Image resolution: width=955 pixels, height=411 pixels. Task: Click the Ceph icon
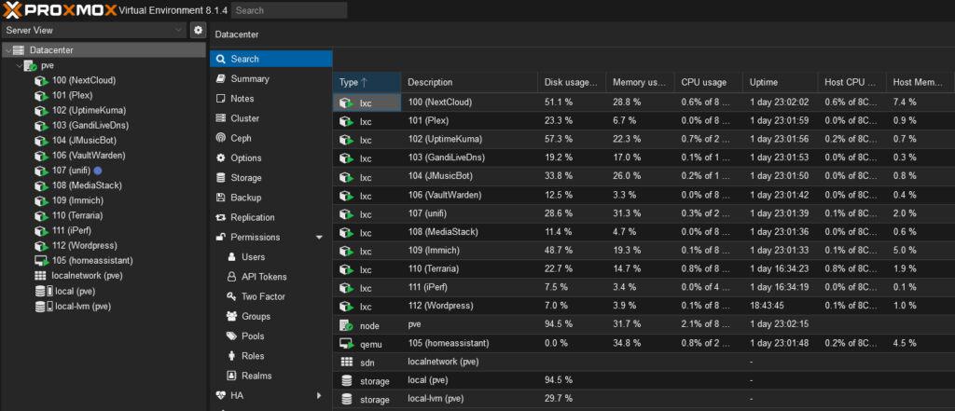[x=220, y=138]
